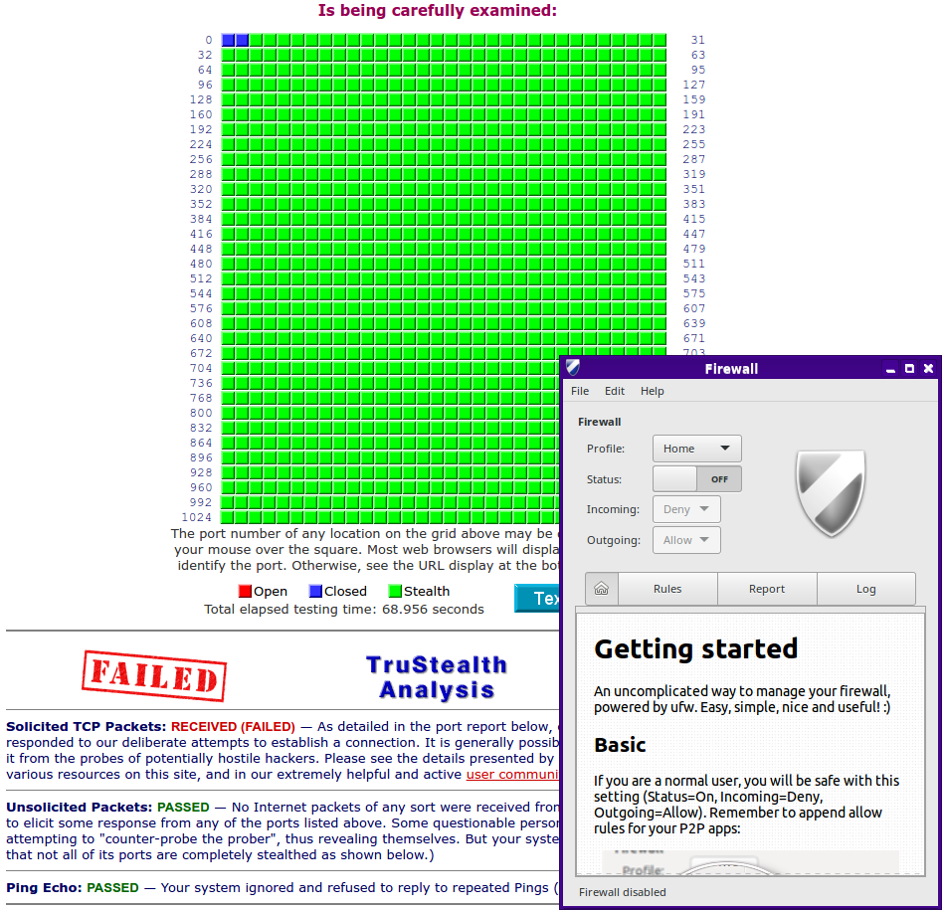This screenshot has width=945, height=911.
Task: Switch to the Report tab
Action: 767,589
